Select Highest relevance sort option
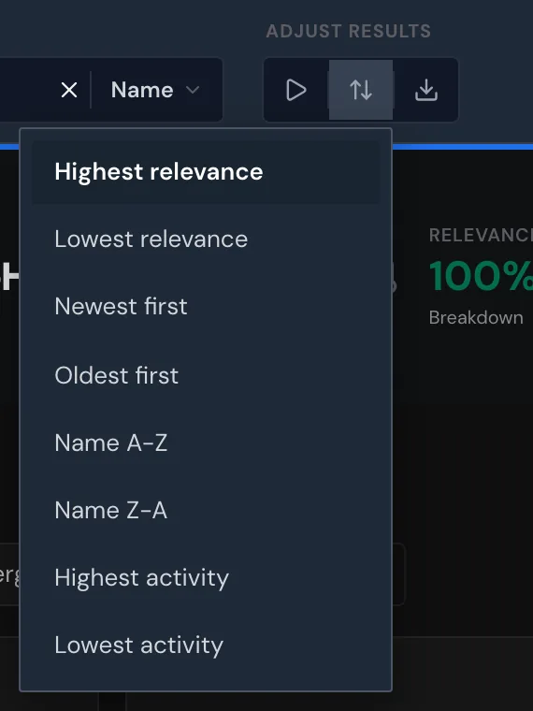The image size is (533, 711). point(206,172)
